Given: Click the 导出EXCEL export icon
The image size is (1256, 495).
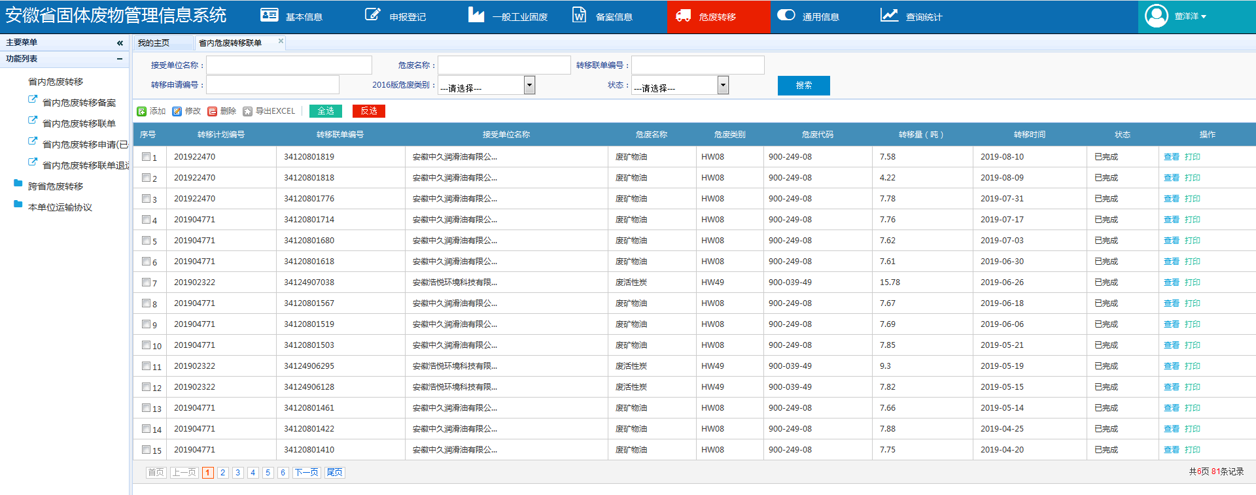Looking at the screenshot, I should pyautogui.click(x=247, y=112).
